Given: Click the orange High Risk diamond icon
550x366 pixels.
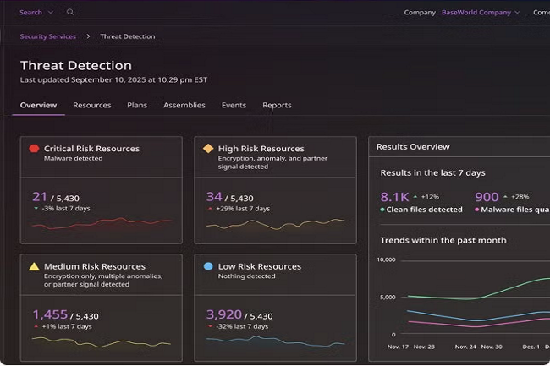Looking at the screenshot, I should [x=208, y=149].
